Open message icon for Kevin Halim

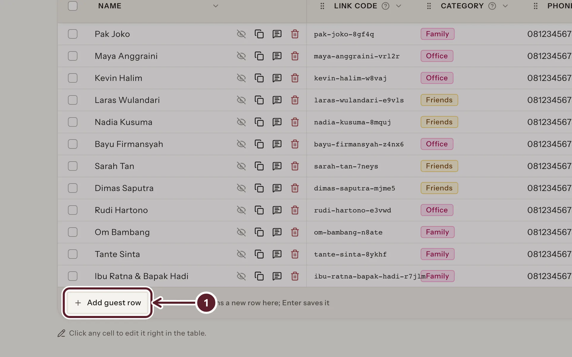tap(277, 78)
